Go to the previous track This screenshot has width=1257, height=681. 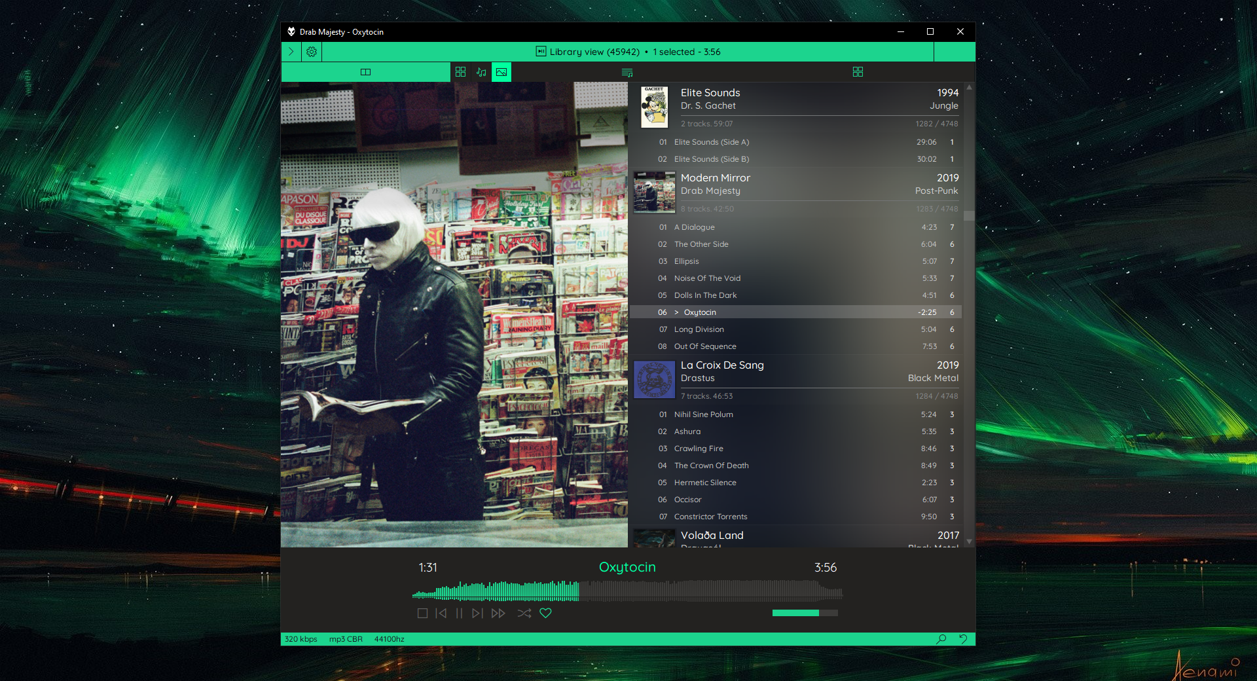(441, 614)
